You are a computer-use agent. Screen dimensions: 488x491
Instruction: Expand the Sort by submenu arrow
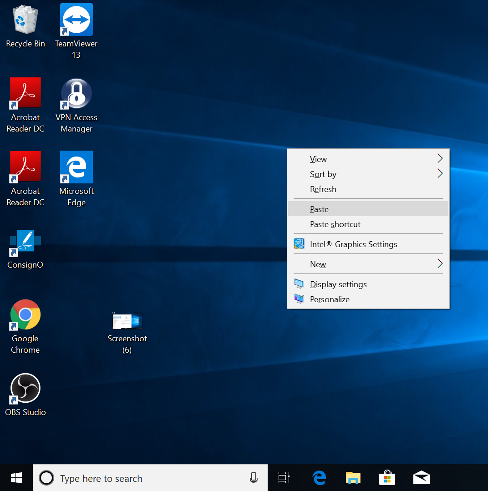[x=440, y=173]
